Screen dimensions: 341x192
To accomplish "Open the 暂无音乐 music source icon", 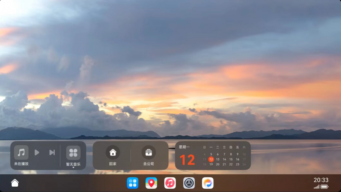I will coord(73,153).
